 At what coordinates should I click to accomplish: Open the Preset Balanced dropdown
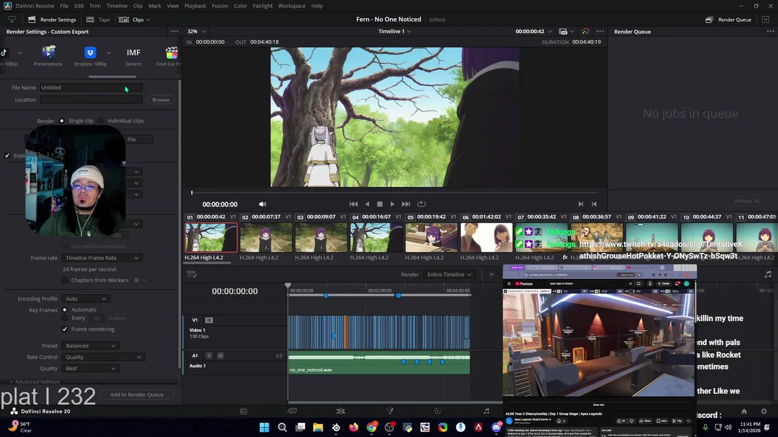(89, 345)
